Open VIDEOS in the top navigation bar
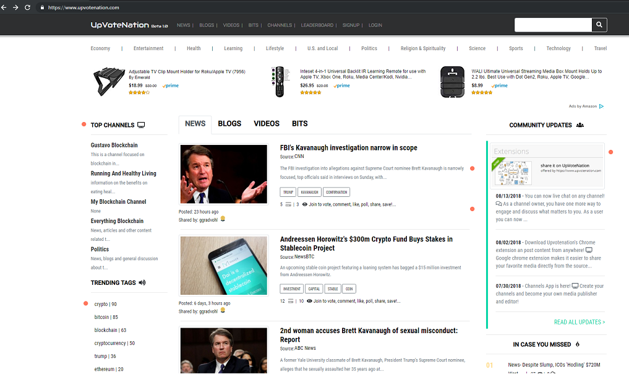This screenshot has width=629, height=374. click(231, 25)
